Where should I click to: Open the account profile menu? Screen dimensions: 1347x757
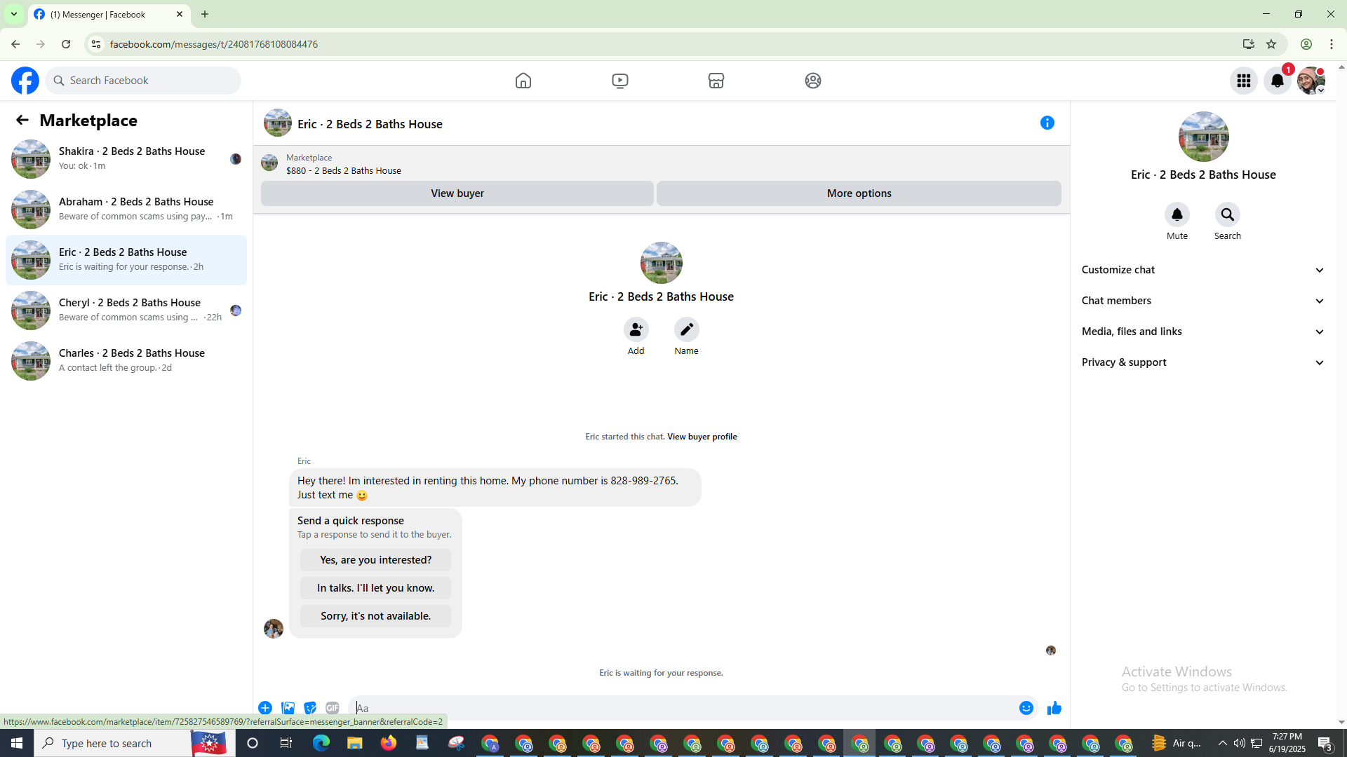(1311, 81)
